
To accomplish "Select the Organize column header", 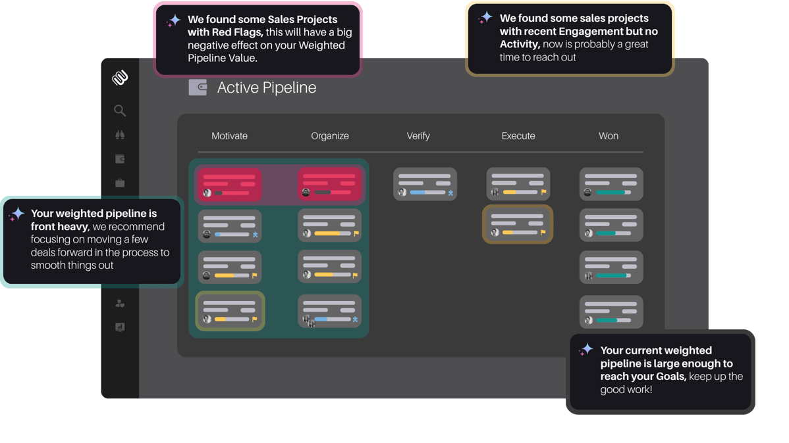I will pyautogui.click(x=329, y=136).
